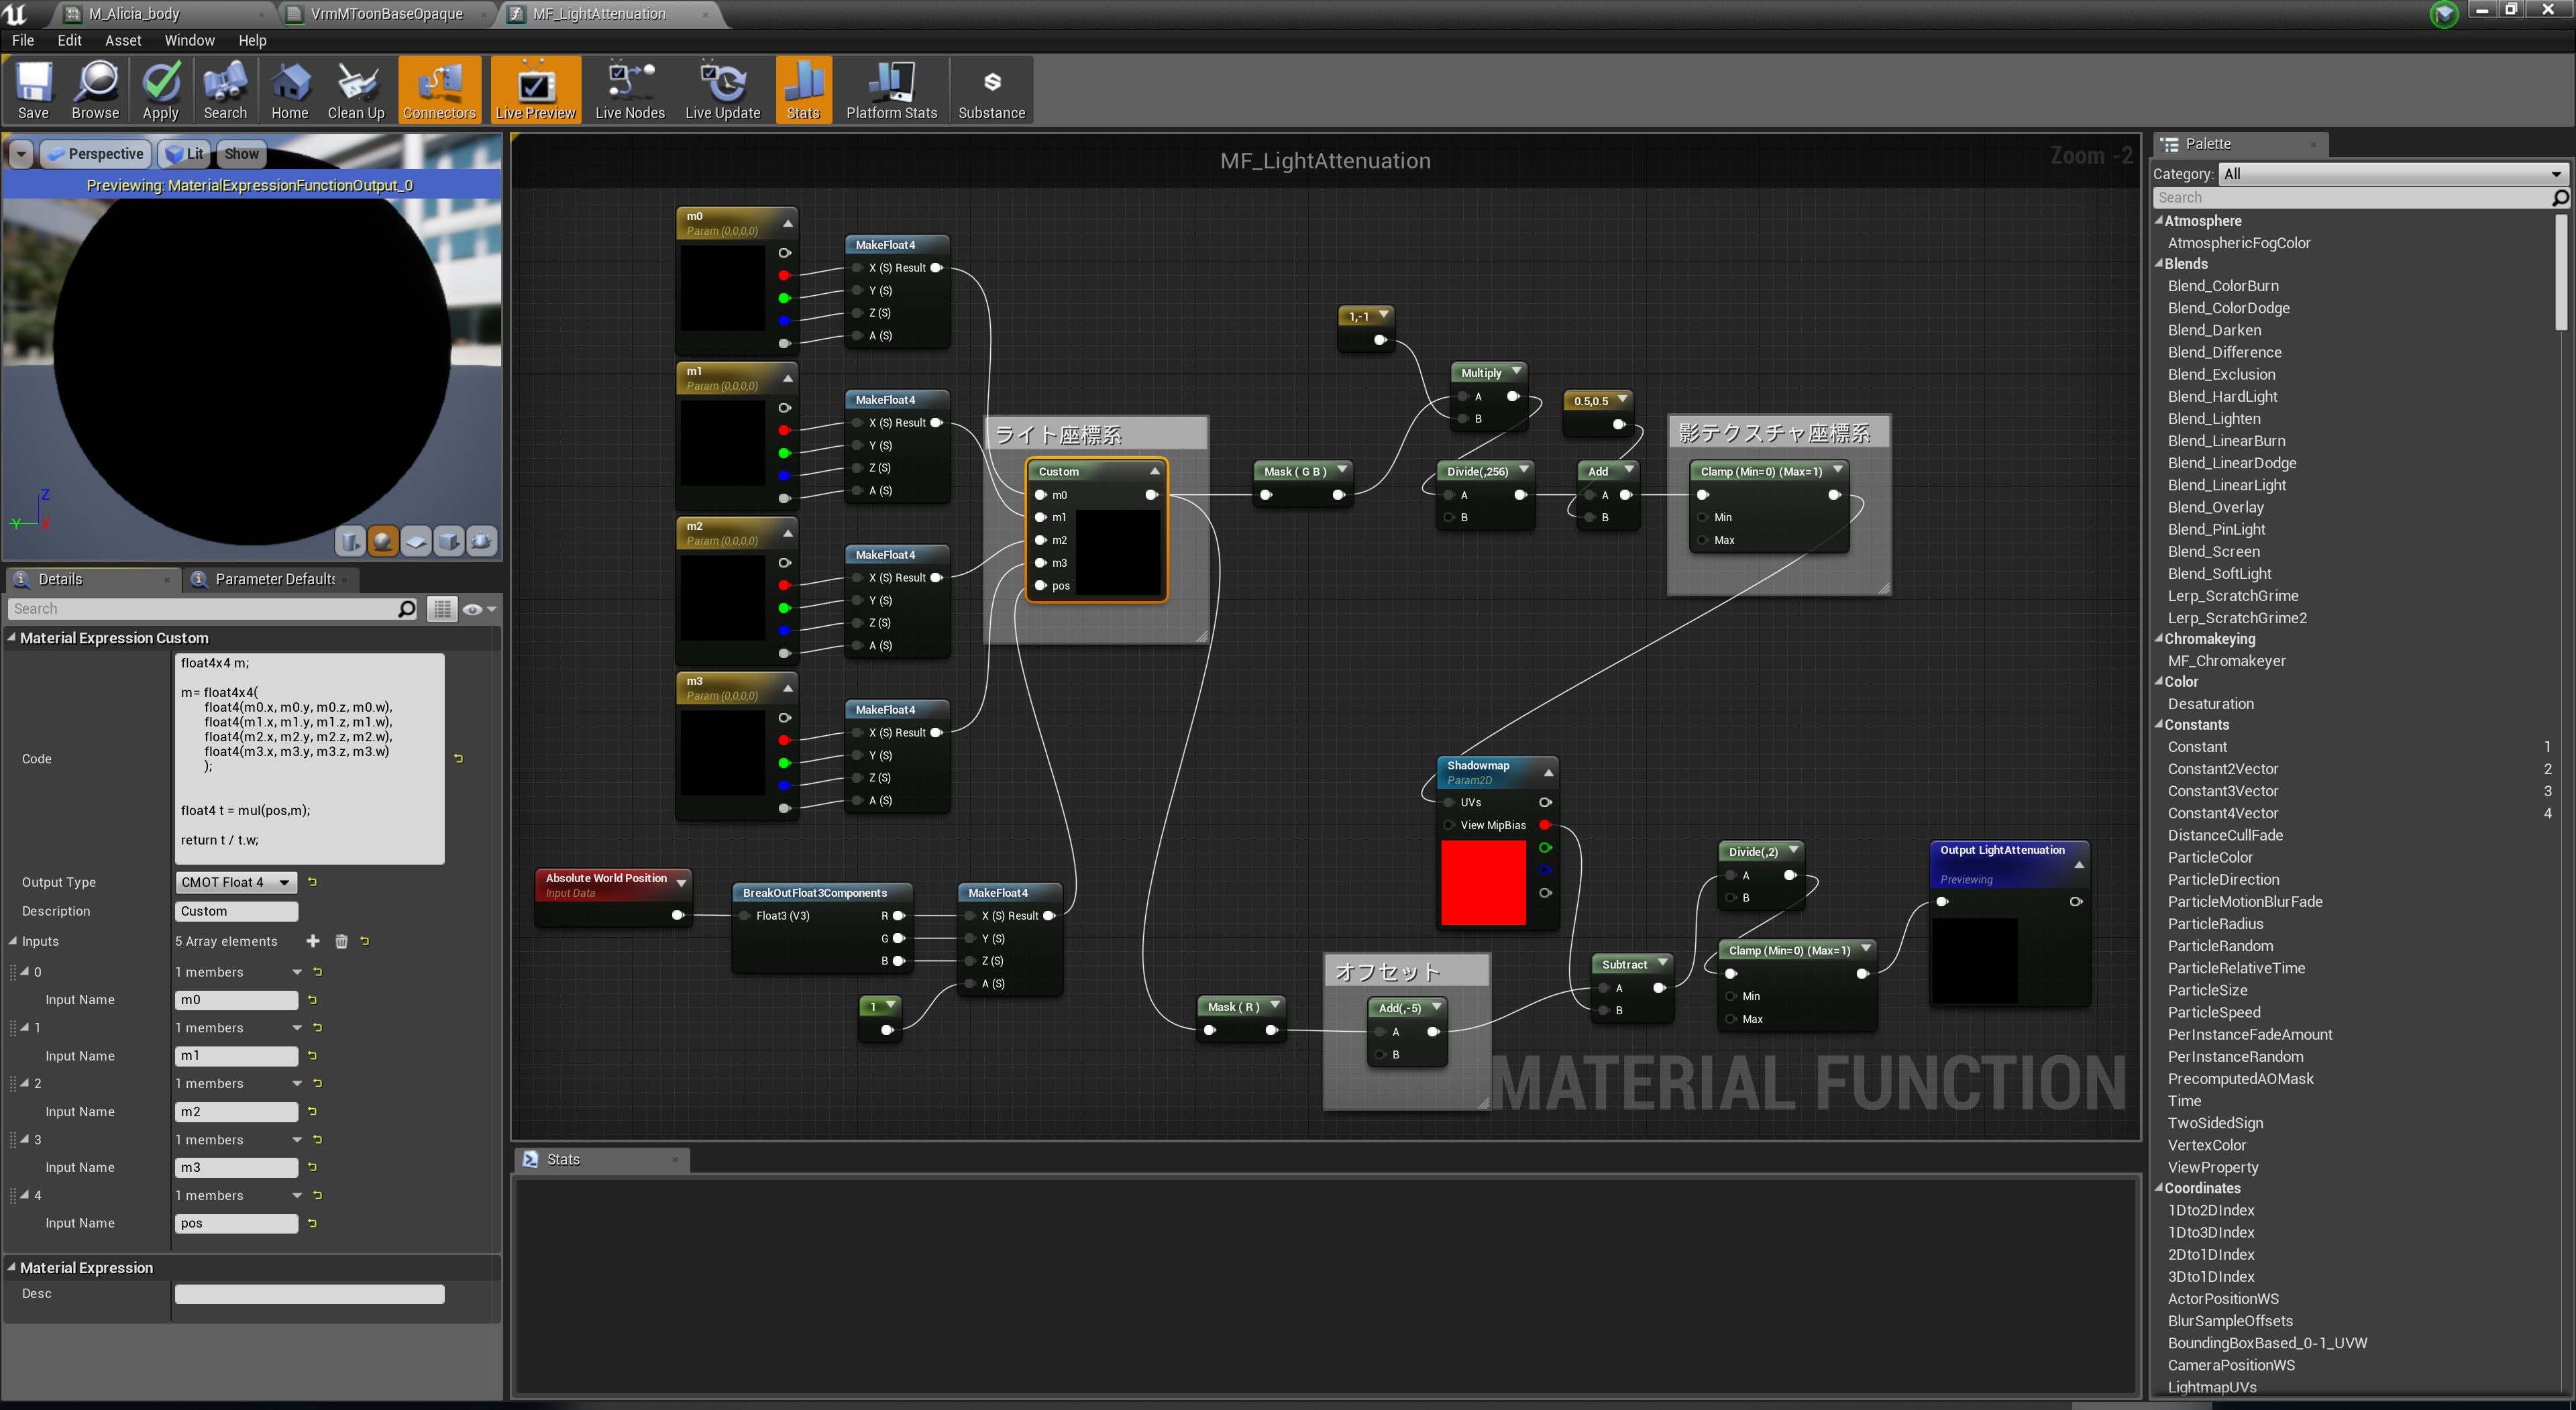This screenshot has width=2576, height=1410.
Task: Open the Palette Category dropdown
Action: (x=2391, y=174)
